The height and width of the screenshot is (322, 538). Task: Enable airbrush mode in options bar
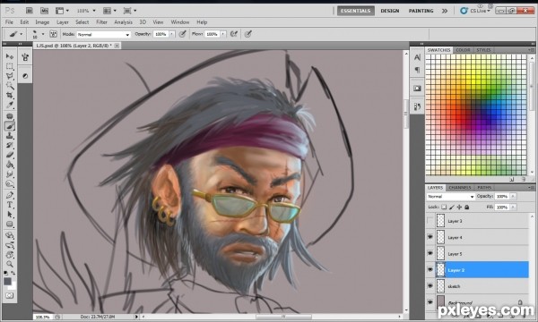point(234,34)
